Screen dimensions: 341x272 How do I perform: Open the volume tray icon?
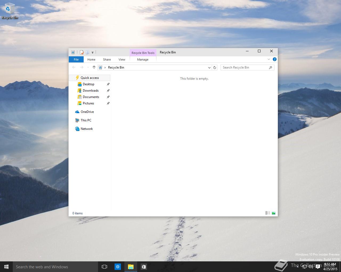click(311, 267)
